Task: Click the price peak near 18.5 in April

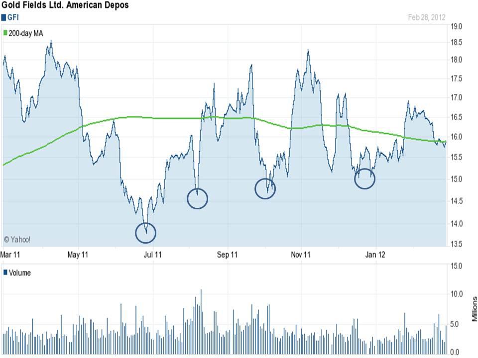Action: pyautogui.click(x=51, y=41)
